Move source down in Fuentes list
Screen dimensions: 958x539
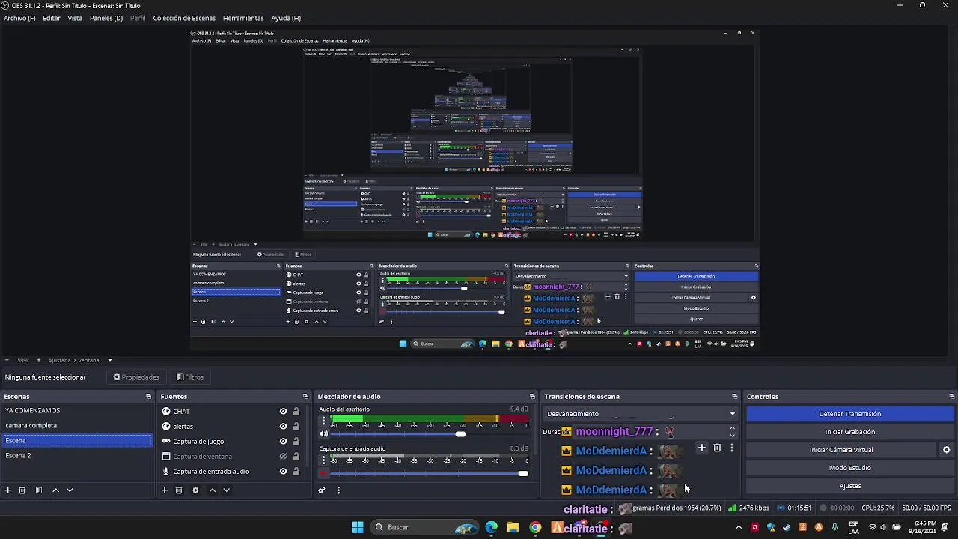226,490
